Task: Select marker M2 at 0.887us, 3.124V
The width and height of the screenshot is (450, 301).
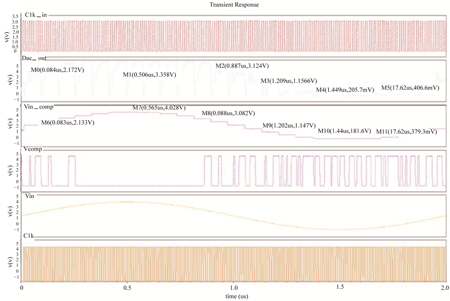Action: click(x=242, y=65)
